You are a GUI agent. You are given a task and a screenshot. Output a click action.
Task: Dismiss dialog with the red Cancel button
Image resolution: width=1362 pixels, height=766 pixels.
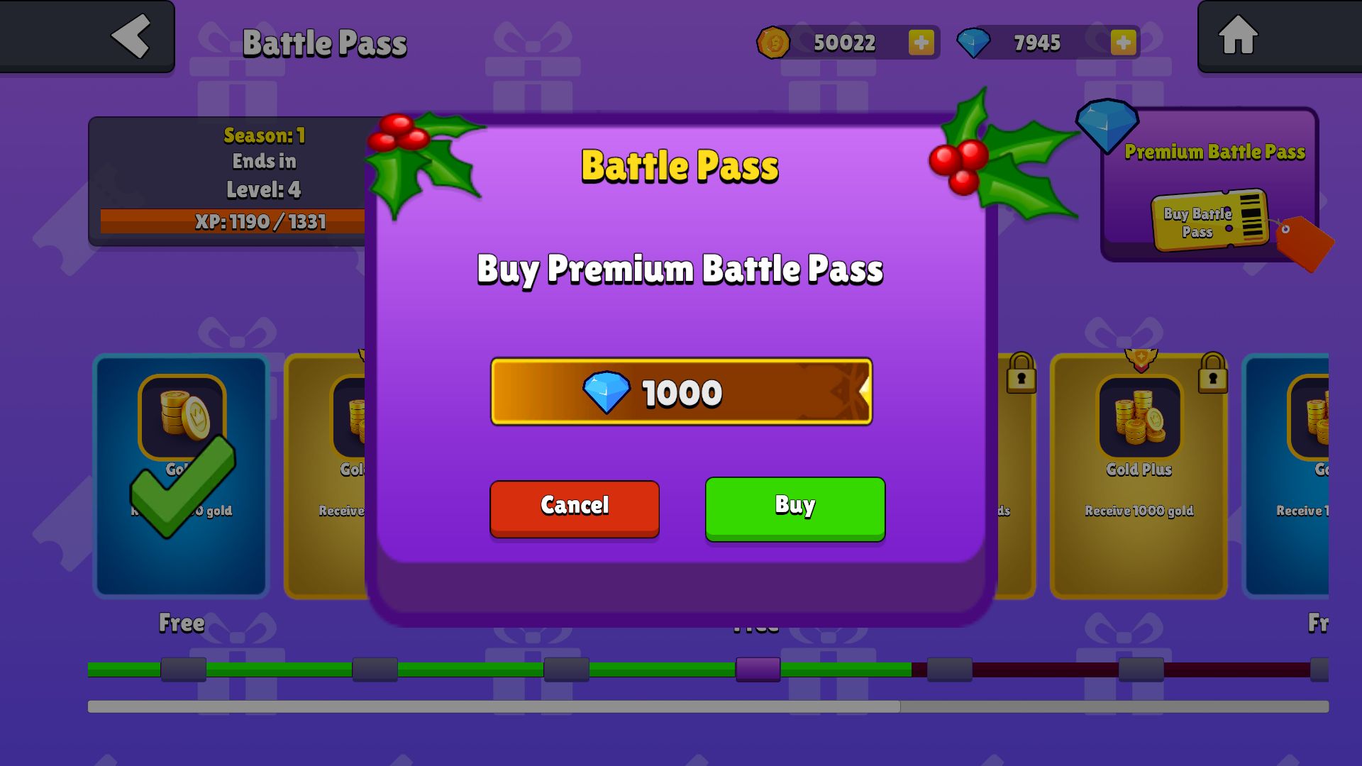(575, 509)
